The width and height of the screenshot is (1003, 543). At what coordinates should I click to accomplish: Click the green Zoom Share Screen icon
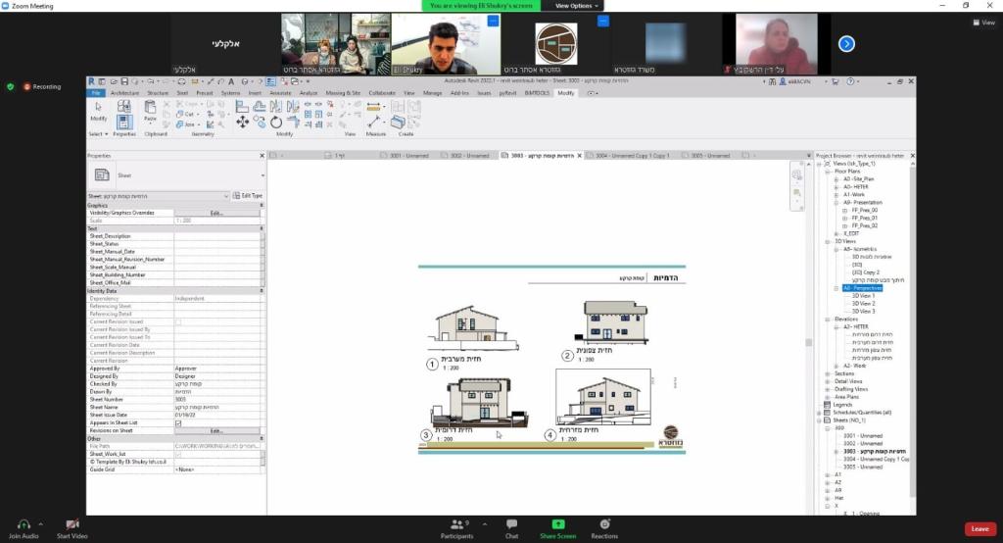[557, 524]
